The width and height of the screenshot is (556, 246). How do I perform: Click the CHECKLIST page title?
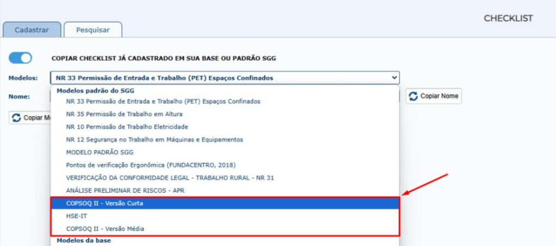click(508, 18)
